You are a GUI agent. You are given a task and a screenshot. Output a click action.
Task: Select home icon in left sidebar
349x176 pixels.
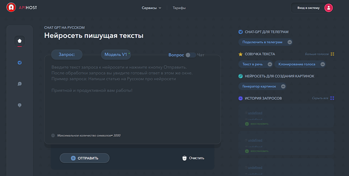(20, 41)
